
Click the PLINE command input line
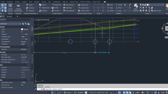102,89
